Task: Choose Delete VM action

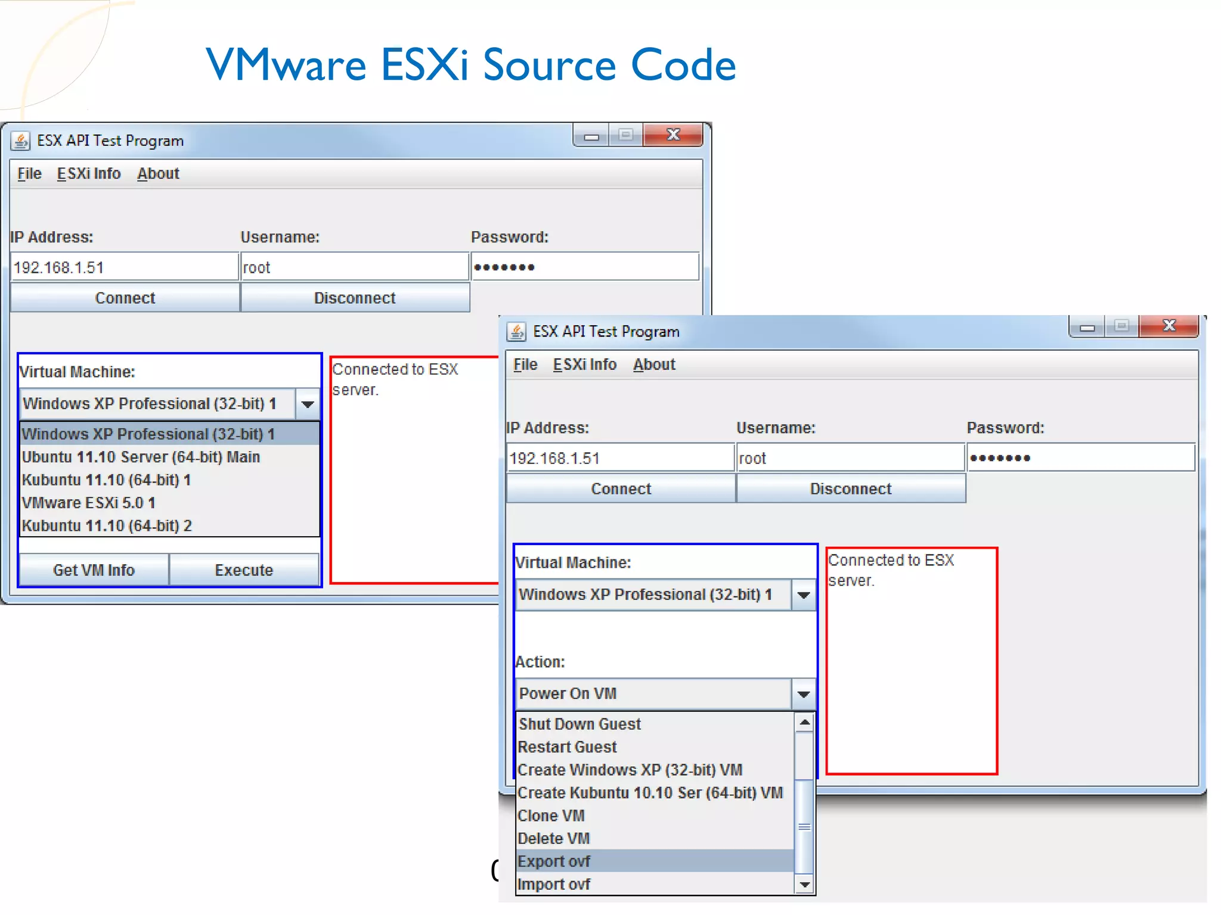Action: click(x=656, y=838)
